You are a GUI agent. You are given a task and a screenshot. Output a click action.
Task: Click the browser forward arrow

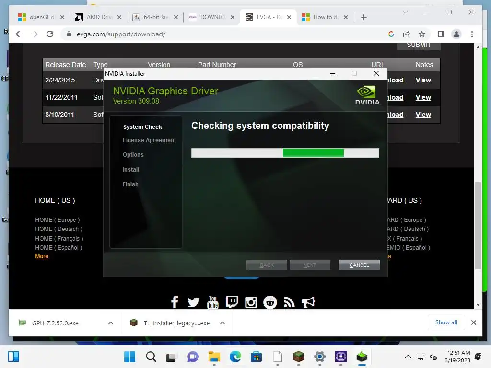click(x=35, y=34)
